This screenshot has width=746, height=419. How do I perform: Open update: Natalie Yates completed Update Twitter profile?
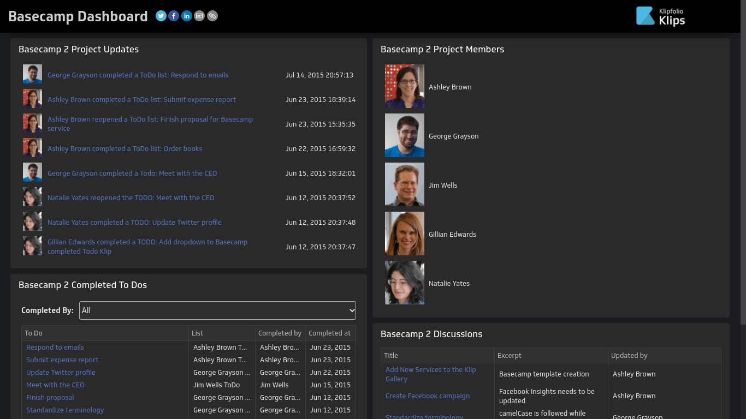click(134, 223)
